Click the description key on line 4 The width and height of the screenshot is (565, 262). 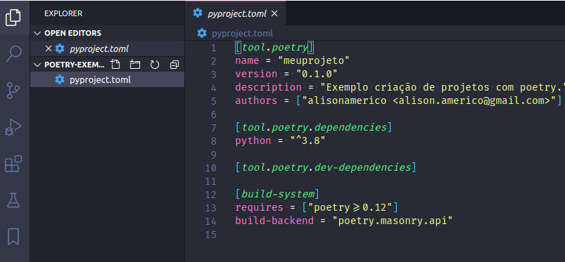point(269,87)
